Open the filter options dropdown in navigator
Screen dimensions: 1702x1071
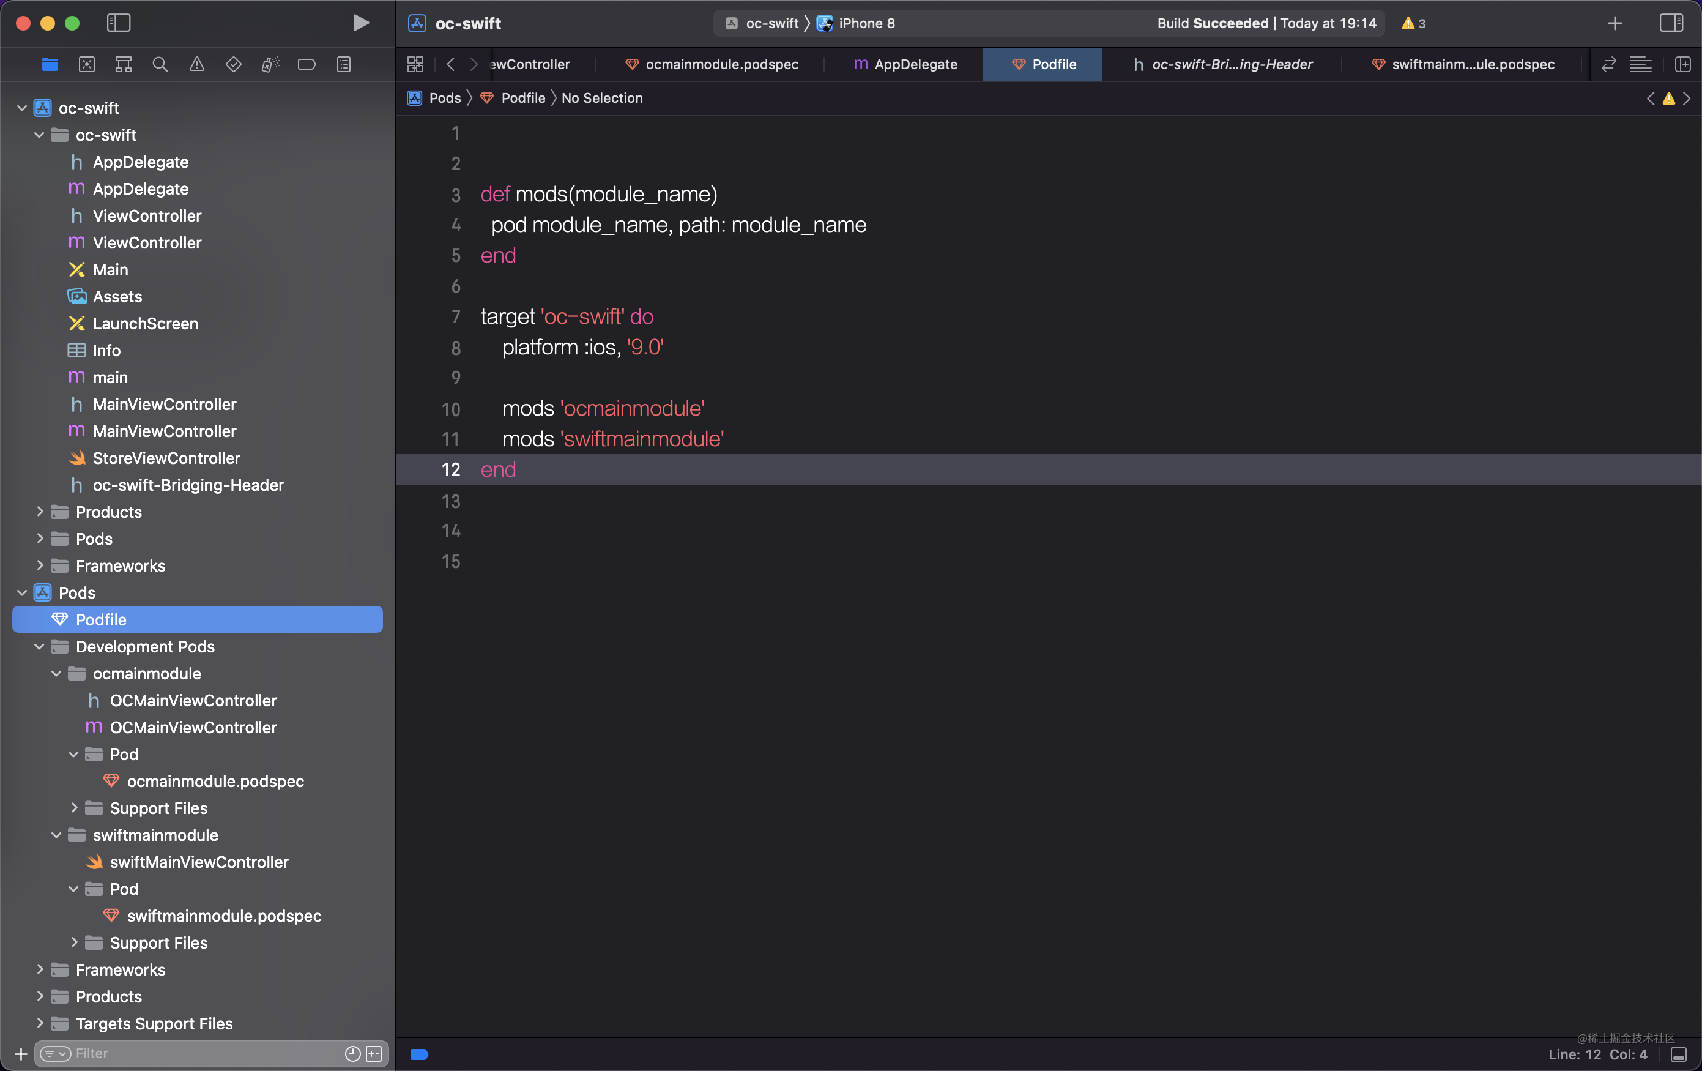[55, 1054]
